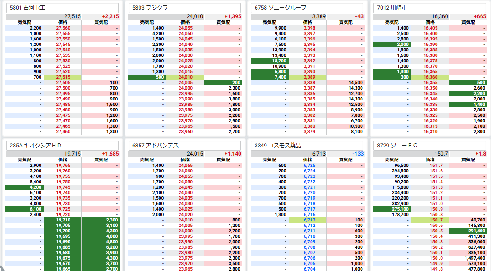The image size is (491, 271).
Task: Focus the 7012 川崎重 ticker field
Action: pos(430,8)
